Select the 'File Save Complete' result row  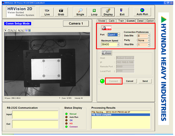point(121,115)
